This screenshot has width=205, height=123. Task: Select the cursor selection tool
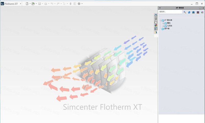click(x=64, y=4)
